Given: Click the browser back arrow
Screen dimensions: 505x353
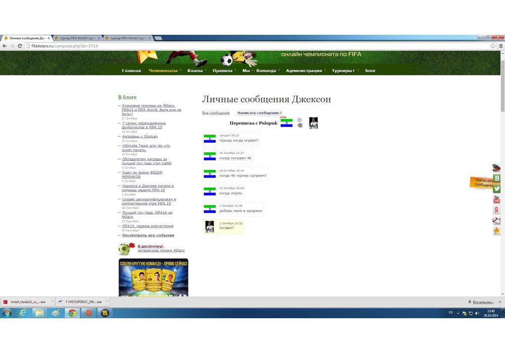Looking at the screenshot, I should [x=5, y=46].
